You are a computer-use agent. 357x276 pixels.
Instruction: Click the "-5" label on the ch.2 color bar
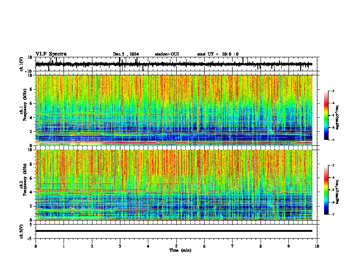coord(332,190)
